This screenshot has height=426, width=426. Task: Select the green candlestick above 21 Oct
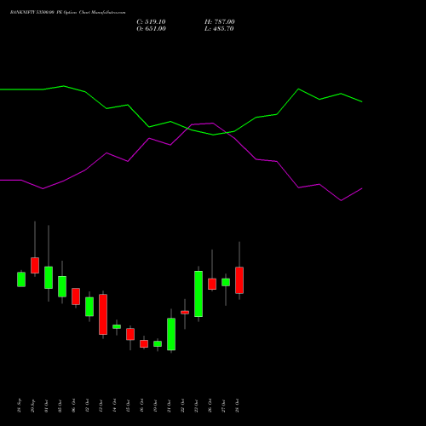tap(171, 334)
